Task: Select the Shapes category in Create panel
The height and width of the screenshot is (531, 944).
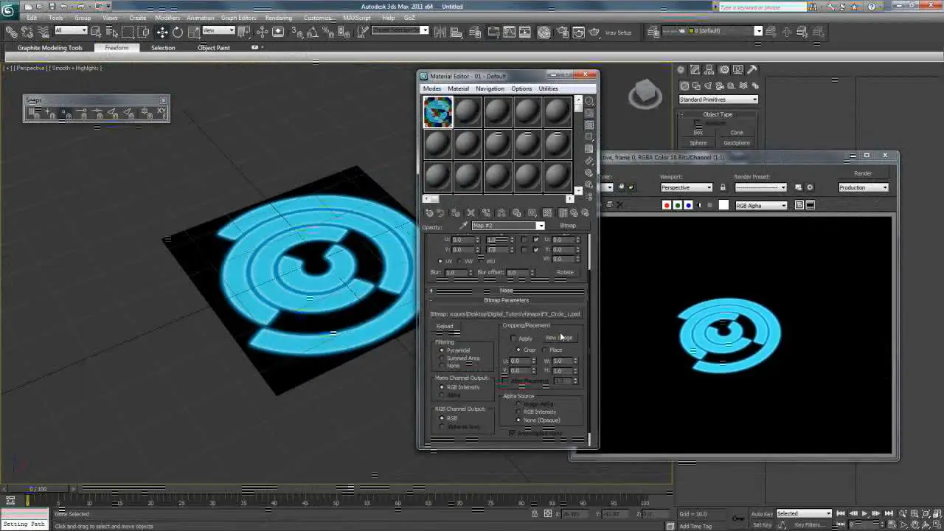Action: pyautogui.click(x=696, y=86)
